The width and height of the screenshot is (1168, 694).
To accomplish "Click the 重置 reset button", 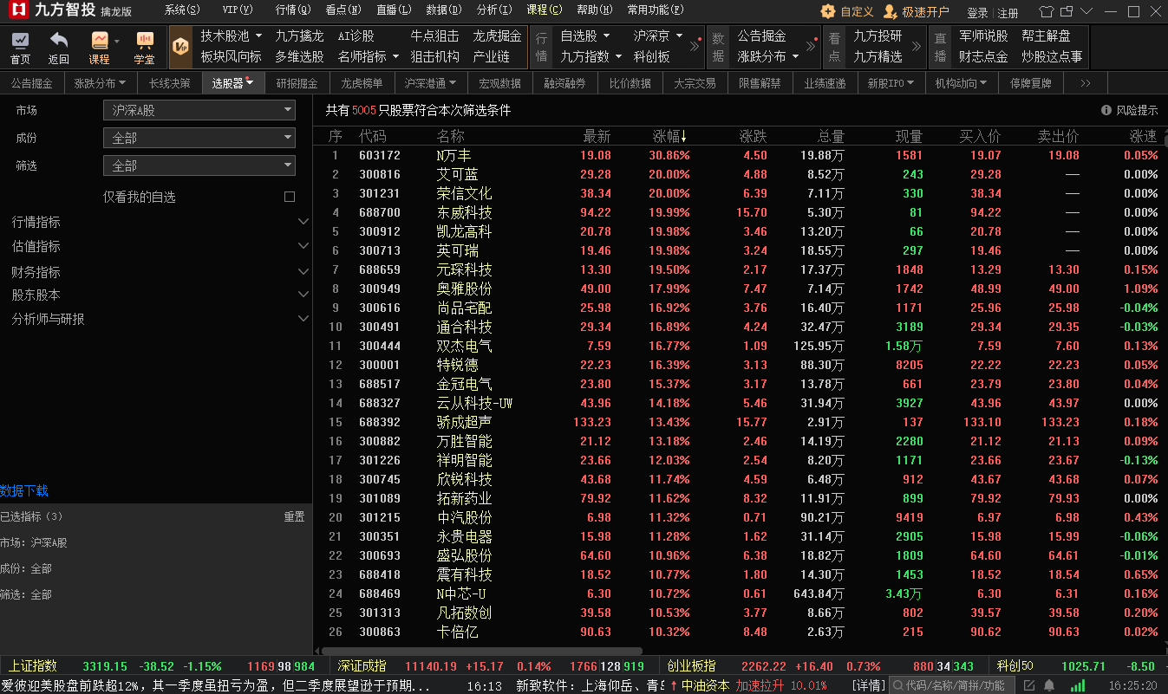I will point(294,516).
